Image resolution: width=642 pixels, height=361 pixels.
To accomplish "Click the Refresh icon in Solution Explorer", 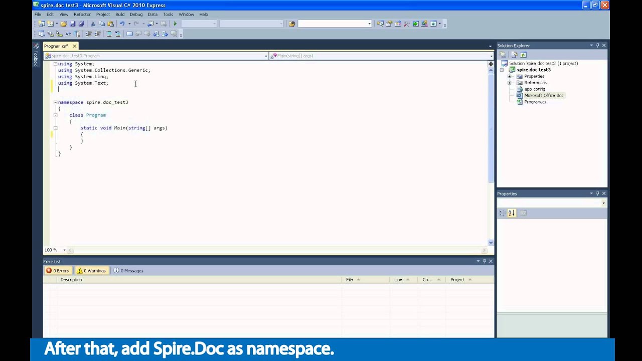I will [523, 55].
